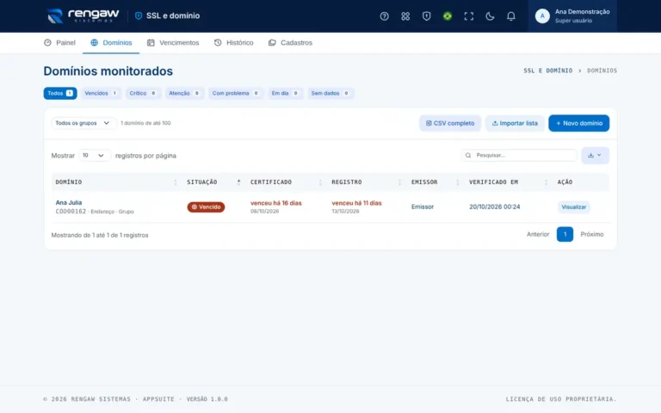
Task: Click the SSL e domínio shield icon
Action: point(139,15)
